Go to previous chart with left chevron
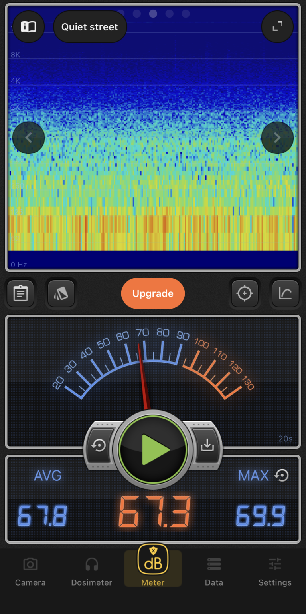 [28, 138]
